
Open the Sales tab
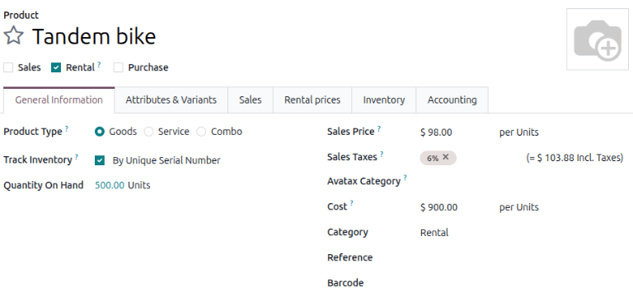click(251, 99)
